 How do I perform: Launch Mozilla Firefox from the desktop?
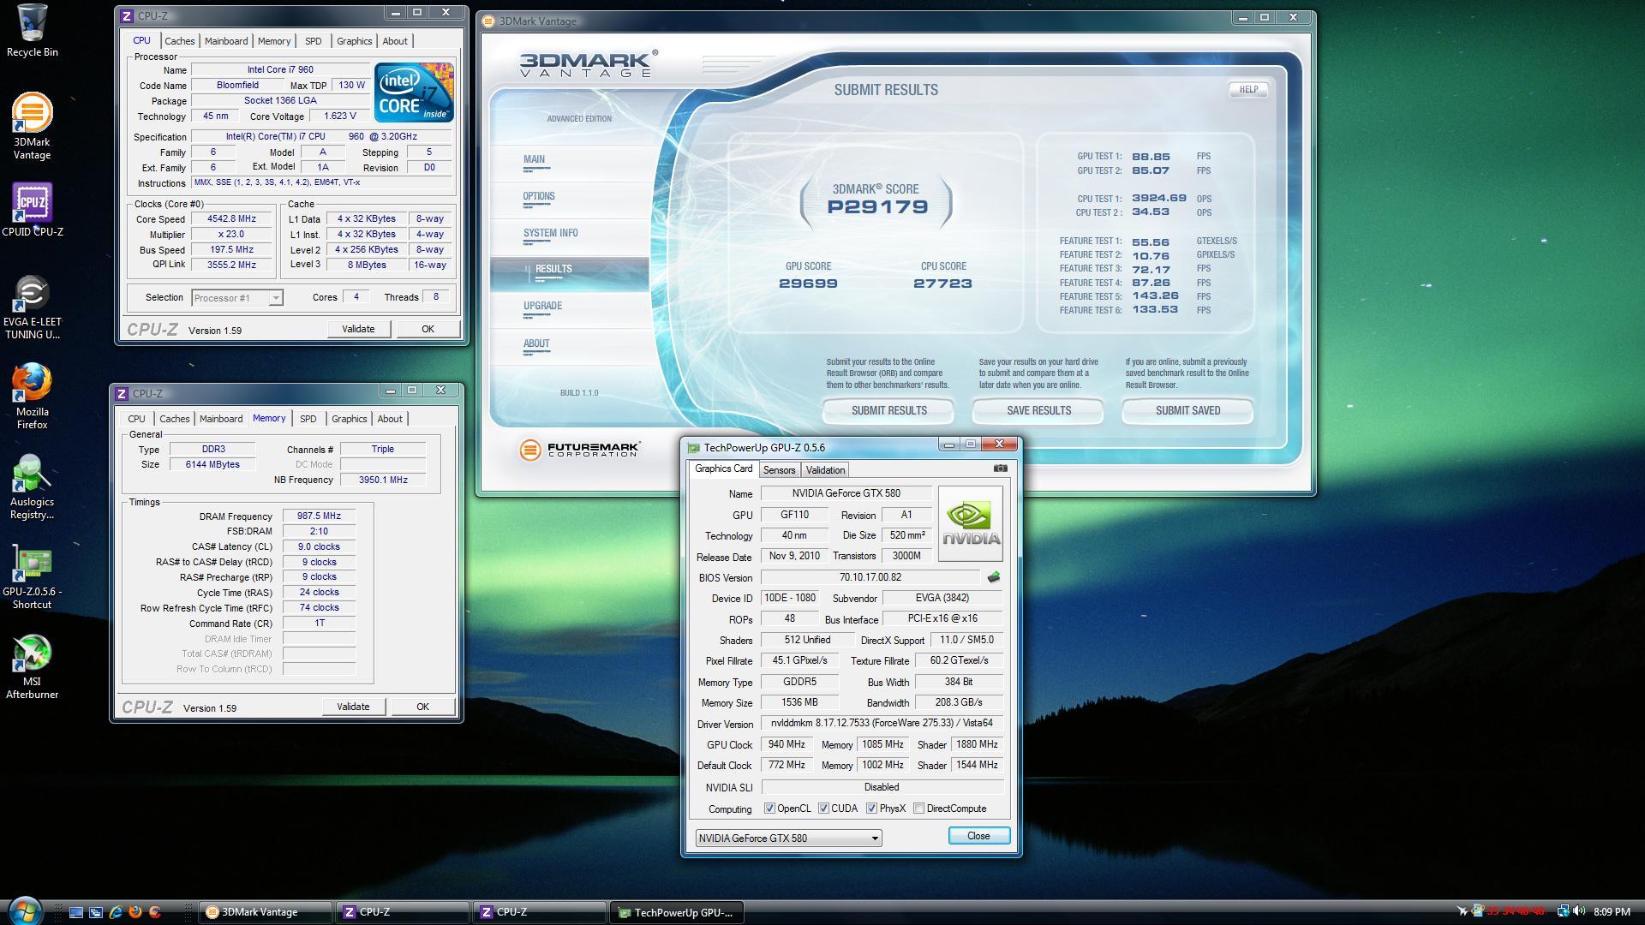tap(33, 396)
